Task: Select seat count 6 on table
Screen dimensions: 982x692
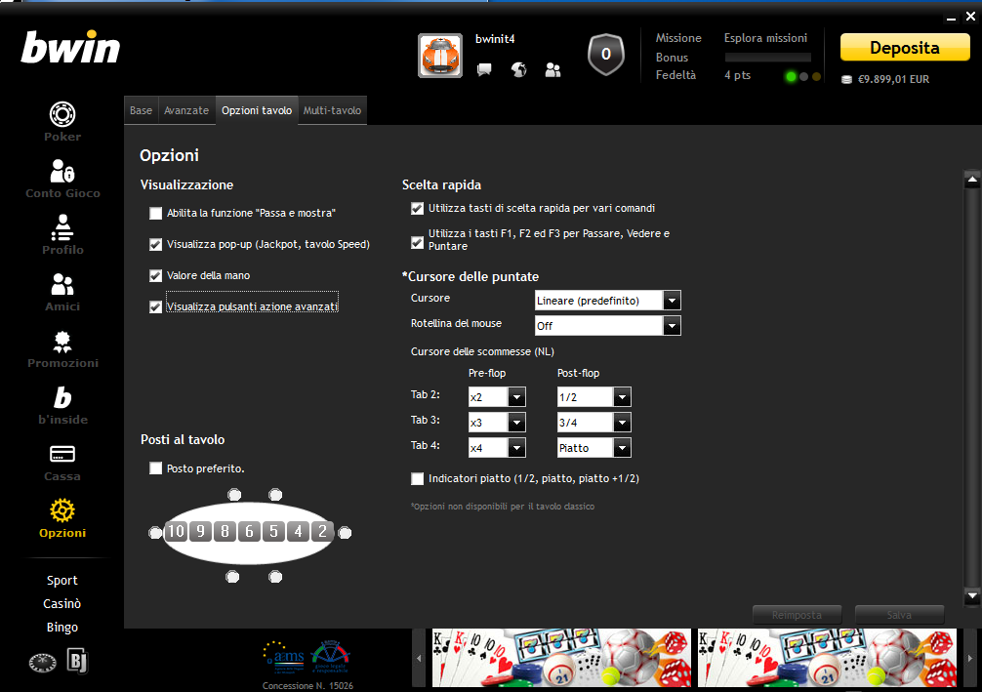Action: point(249,532)
